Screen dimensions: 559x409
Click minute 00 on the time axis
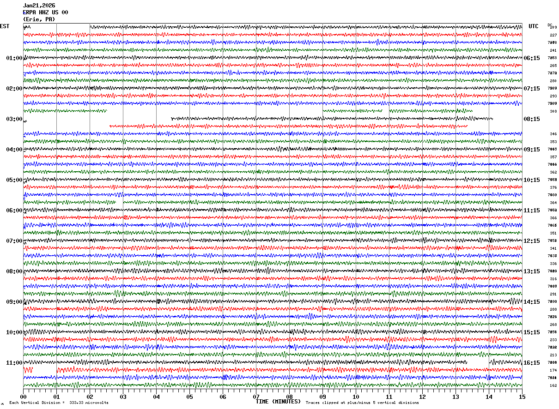[23, 397]
